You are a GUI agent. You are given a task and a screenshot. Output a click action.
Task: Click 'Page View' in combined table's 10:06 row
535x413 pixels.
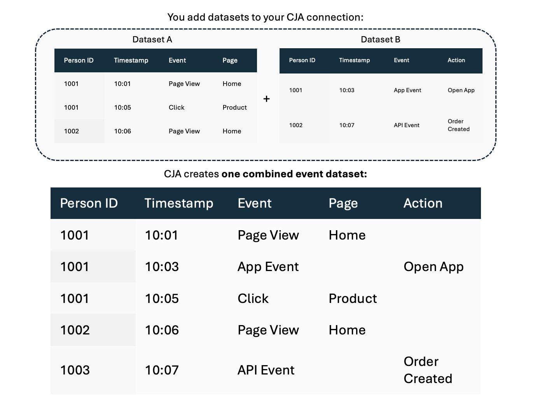pyautogui.click(x=268, y=330)
